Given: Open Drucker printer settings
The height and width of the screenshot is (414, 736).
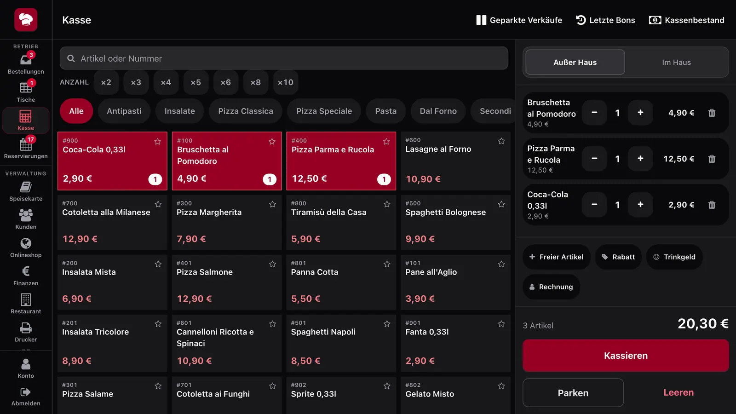Looking at the screenshot, I should point(26,332).
